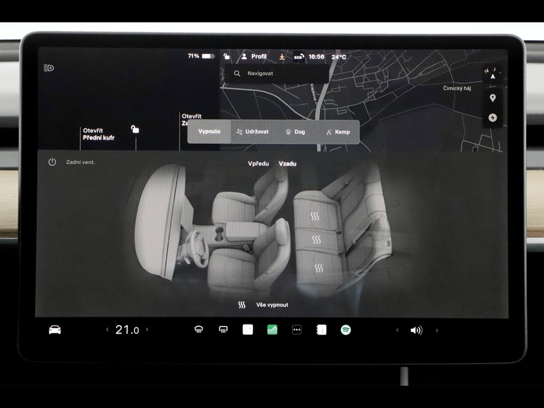Screen dimensions: 544x408
Task: Tap the SOS emergency icon
Action: click(x=299, y=56)
